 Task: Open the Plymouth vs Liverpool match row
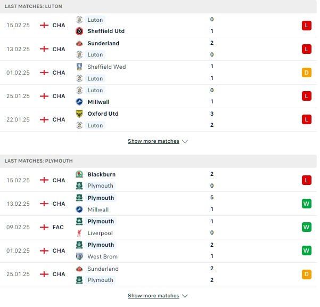click(158, 228)
